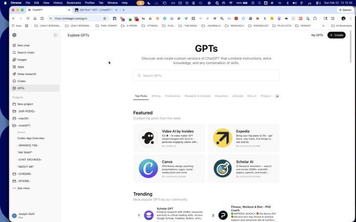
Task: Collapse the -chatGPT- project folder
Action: click(x=35, y=125)
